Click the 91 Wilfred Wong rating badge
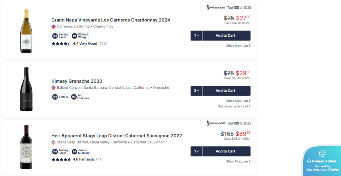Image resolution: width=341 pixels, height=176 pixels. (80, 36)
